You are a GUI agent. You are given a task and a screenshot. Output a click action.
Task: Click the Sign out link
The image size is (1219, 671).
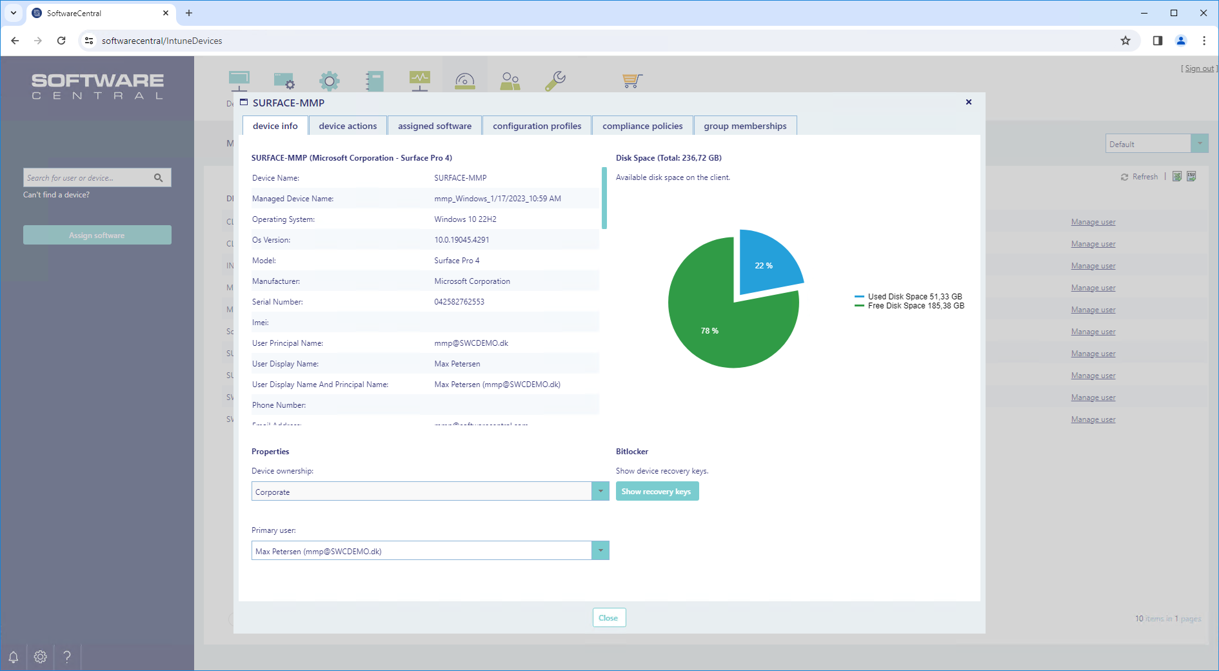pos(1199,68)
